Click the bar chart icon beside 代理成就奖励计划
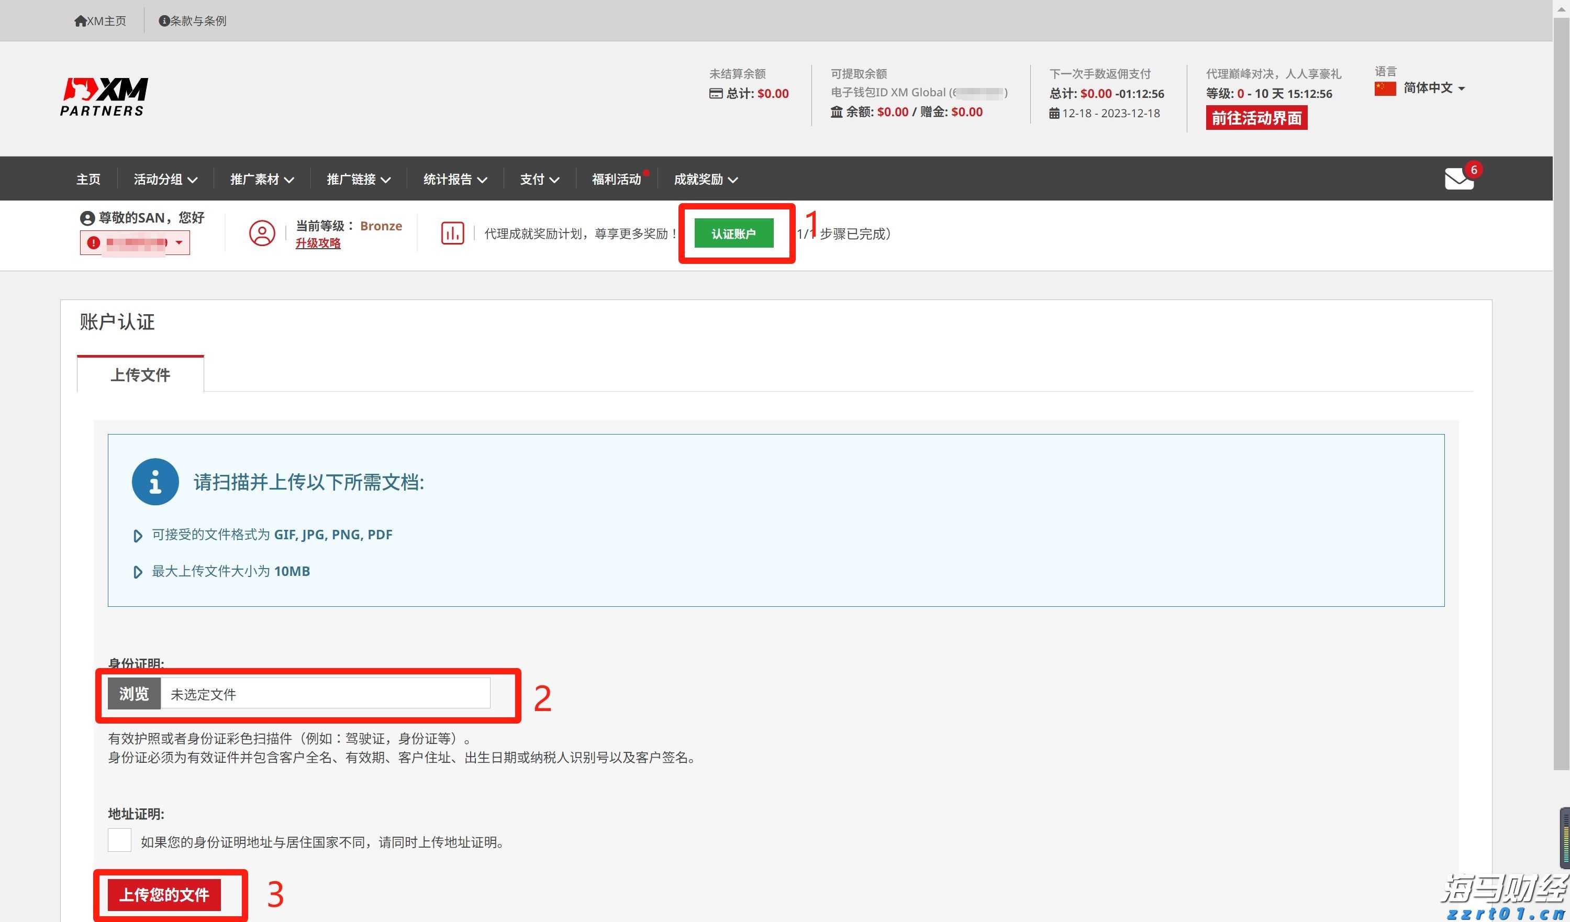Image resolution: width=1570 pixels, height=922 pixels. (x=452, y=233)
